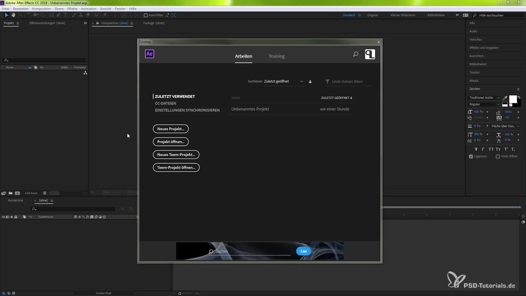The image size is (526, 296).
Task: Swap fill and stroke colors arrow
Action: coord(519,97)
